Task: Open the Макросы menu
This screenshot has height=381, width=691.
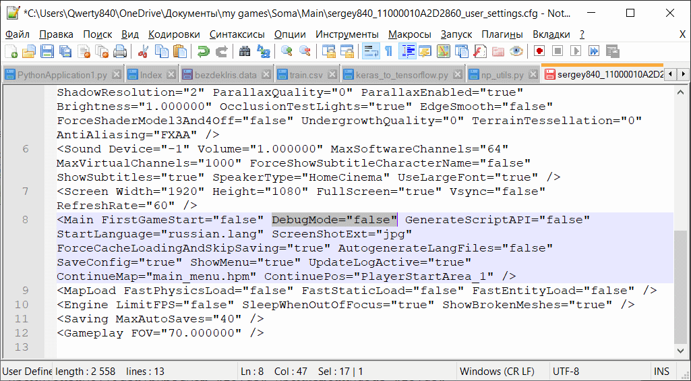Action: [409, 34]
